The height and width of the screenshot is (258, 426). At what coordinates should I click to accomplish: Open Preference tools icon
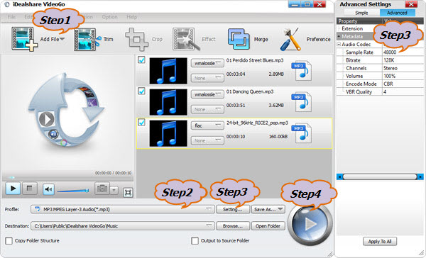point(290,39)
